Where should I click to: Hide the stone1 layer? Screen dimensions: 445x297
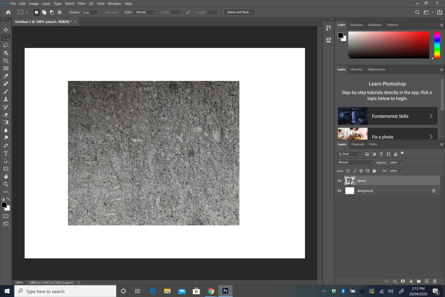coord(340,181)
